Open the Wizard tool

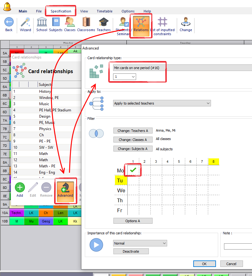25,22
